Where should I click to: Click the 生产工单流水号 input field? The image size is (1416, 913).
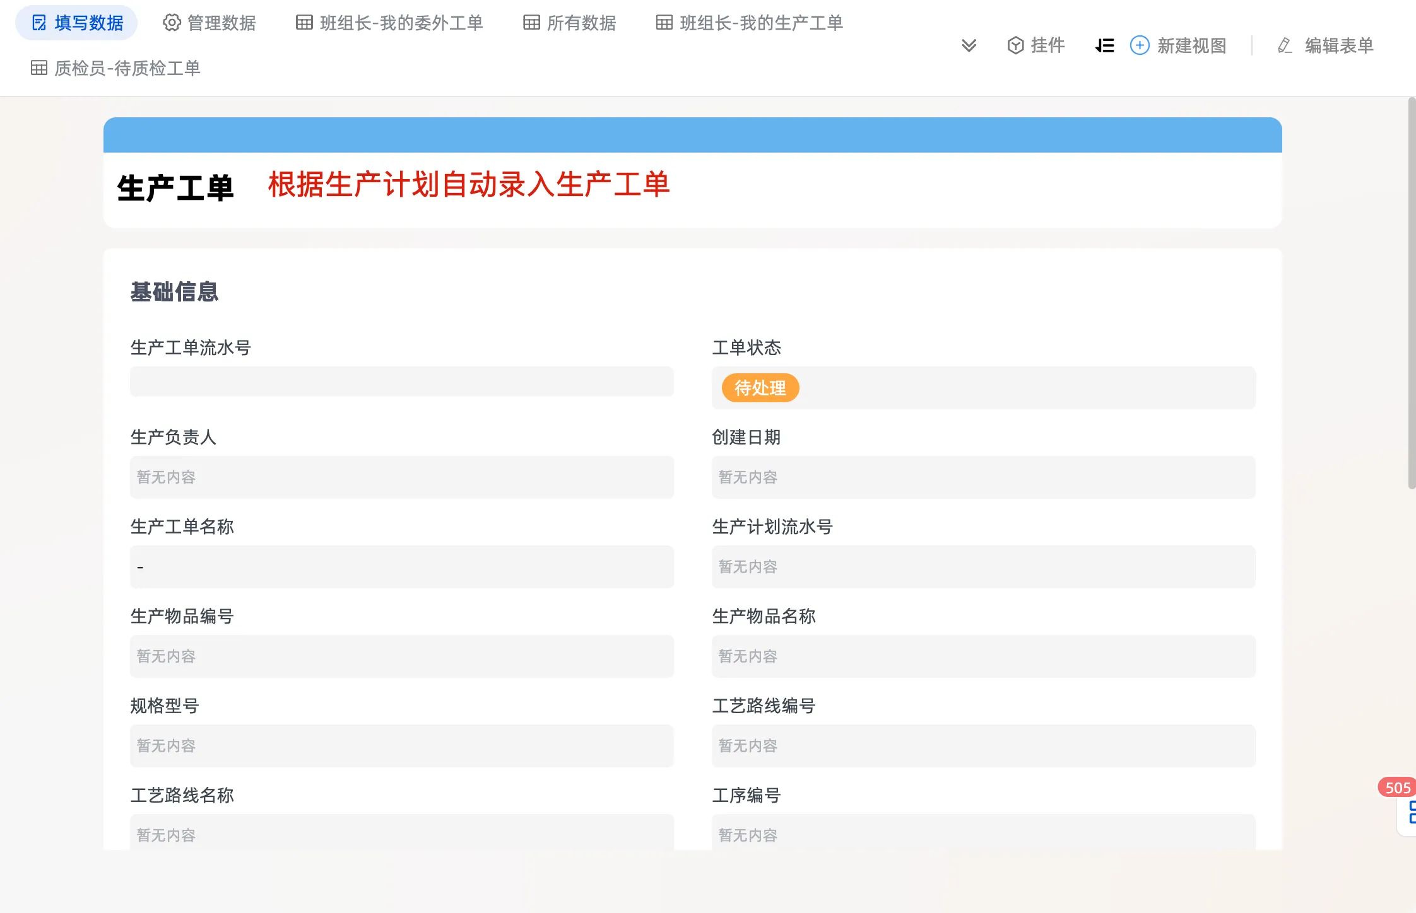click(401, 381)
